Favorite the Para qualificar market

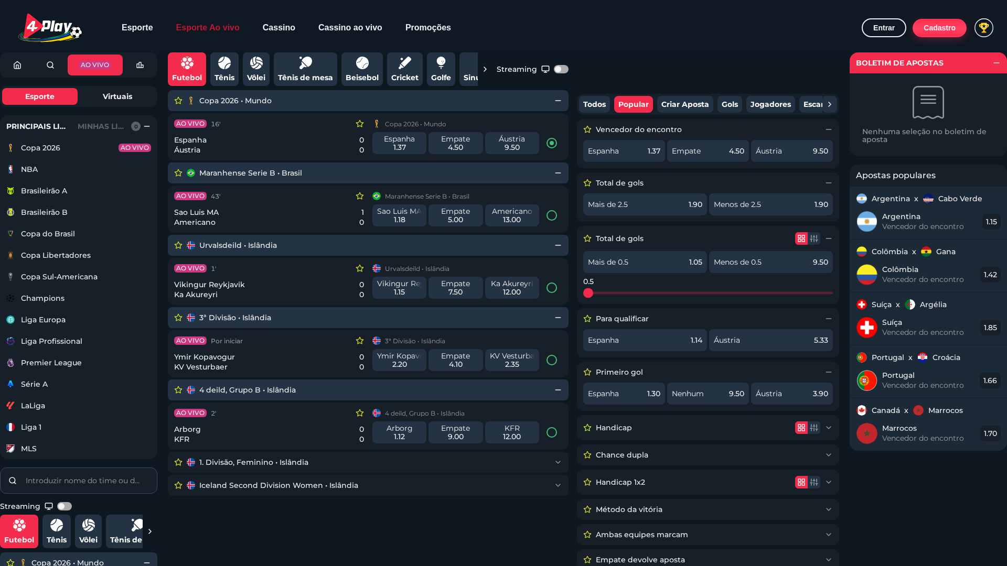(587, 319)
